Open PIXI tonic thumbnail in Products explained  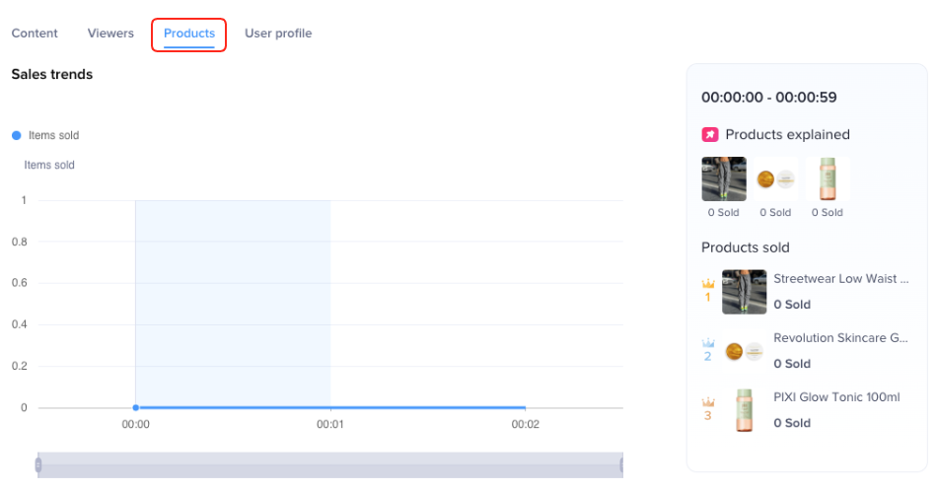pyautogui.click(x=827, y=179)
